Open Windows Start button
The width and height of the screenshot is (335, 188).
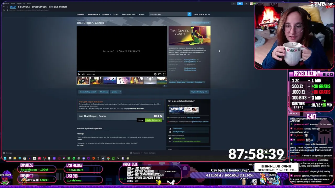[5, 158]
